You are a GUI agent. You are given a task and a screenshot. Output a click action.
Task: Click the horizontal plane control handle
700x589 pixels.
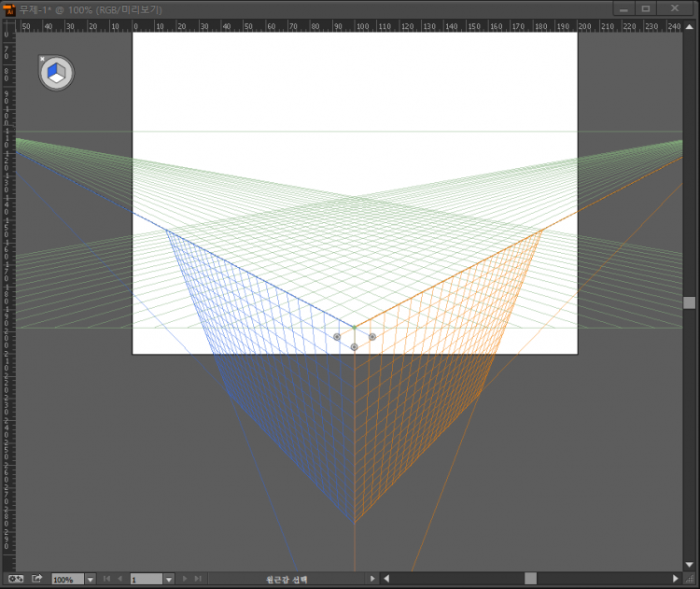pos(355,347)
